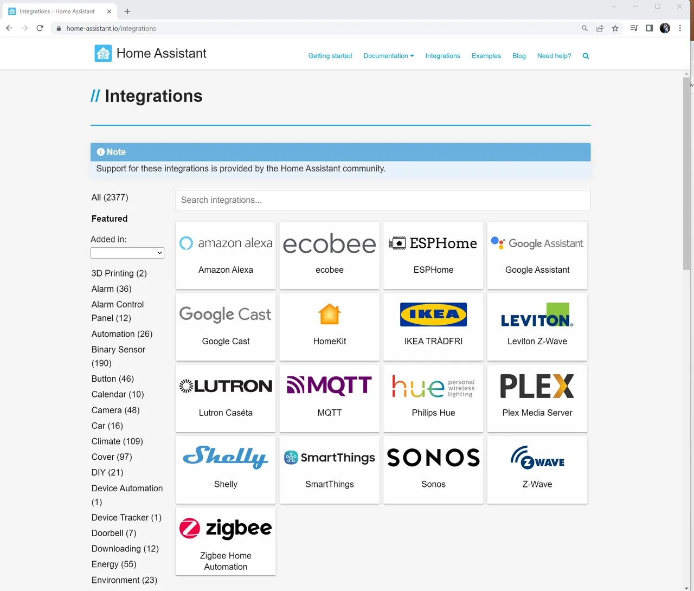Filter by Car (16) category
The image size is (694, 591).
[x=107, y=426]
